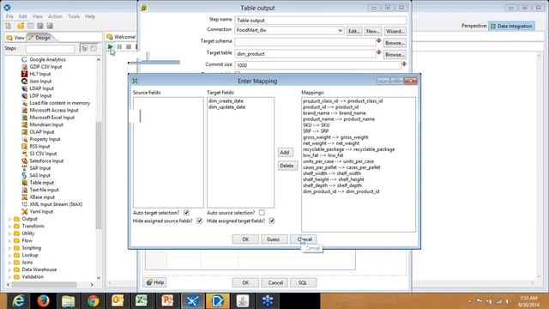Click the Delete mapping button
549x309 pixels.
(287, 166)
